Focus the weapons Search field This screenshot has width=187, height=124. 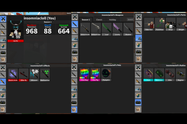pos(130,20)
